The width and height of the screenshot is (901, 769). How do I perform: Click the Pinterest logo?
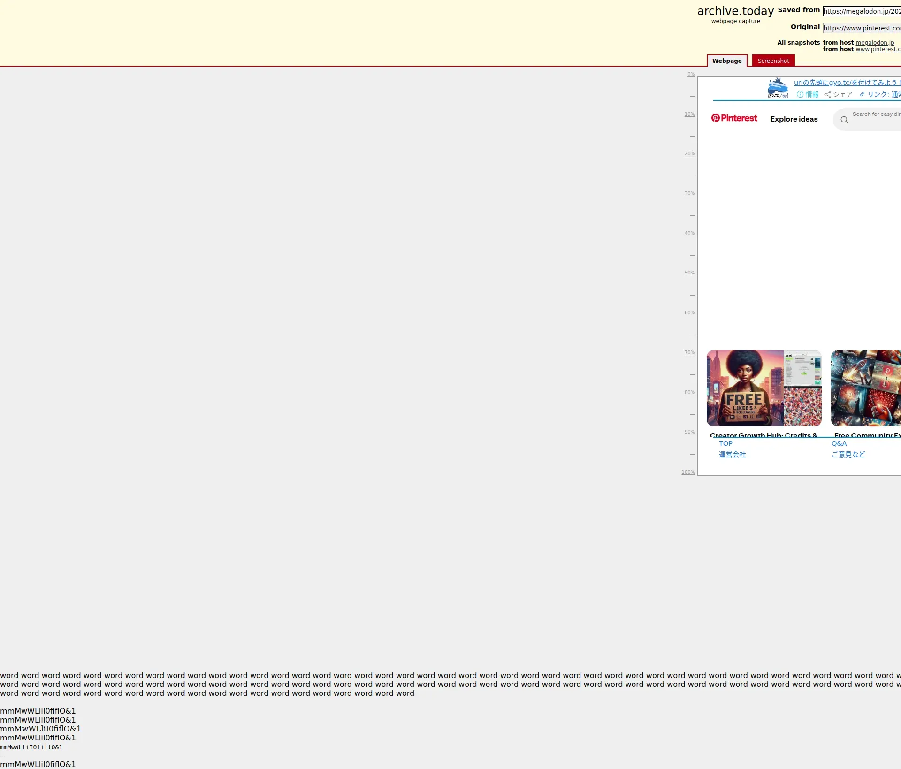point(734,118)
